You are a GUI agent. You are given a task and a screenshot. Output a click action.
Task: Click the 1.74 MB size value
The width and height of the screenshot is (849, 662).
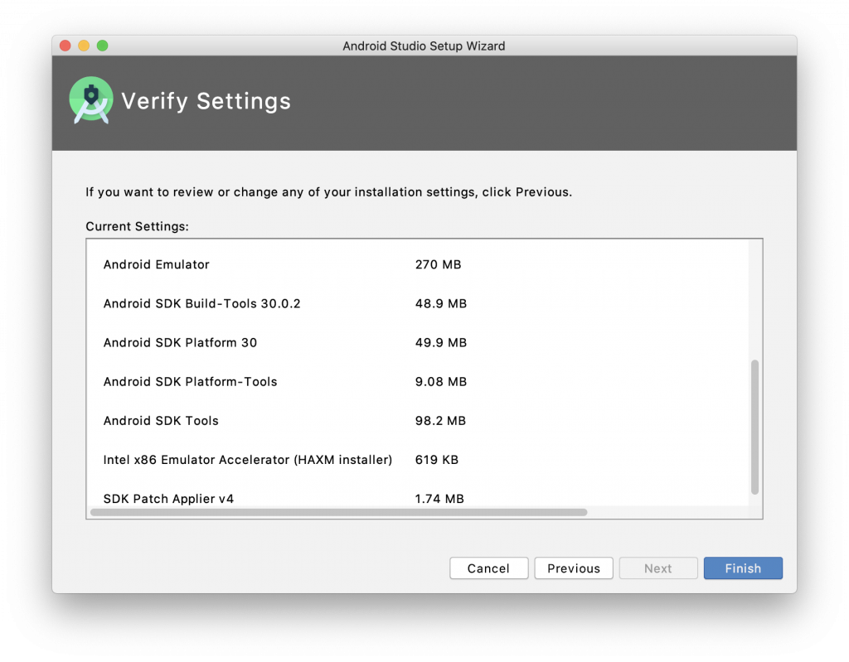click(x=439, y=498)
